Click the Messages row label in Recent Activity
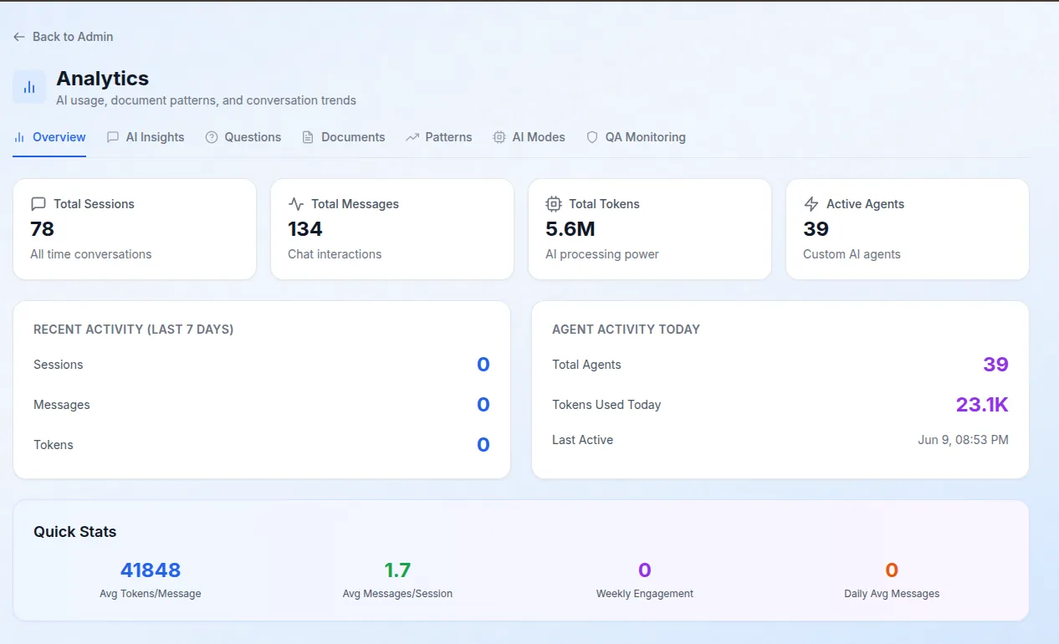This screenshot has height=644, width=1059. coord(62,405)
